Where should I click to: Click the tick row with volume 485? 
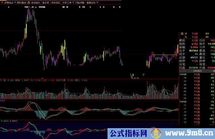point(197,119)
